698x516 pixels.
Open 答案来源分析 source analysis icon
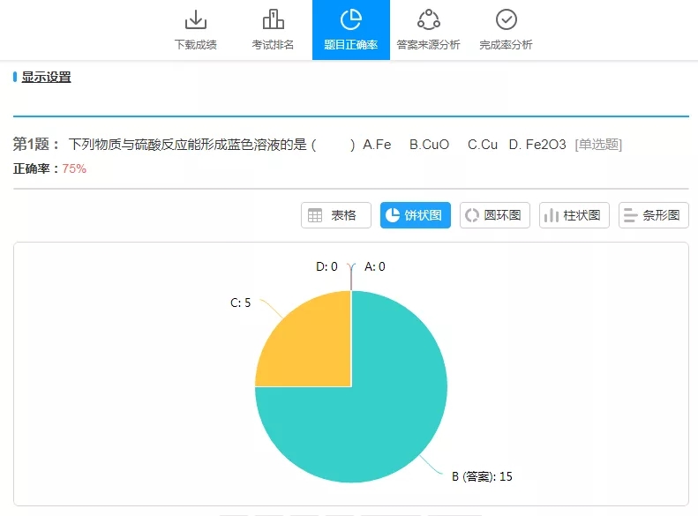[429, 19]
